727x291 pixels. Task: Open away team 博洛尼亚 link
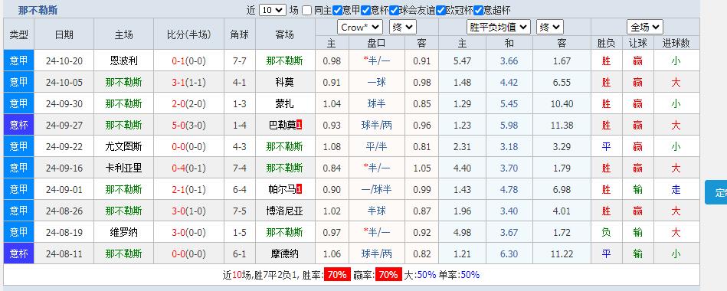click(285, 211)
